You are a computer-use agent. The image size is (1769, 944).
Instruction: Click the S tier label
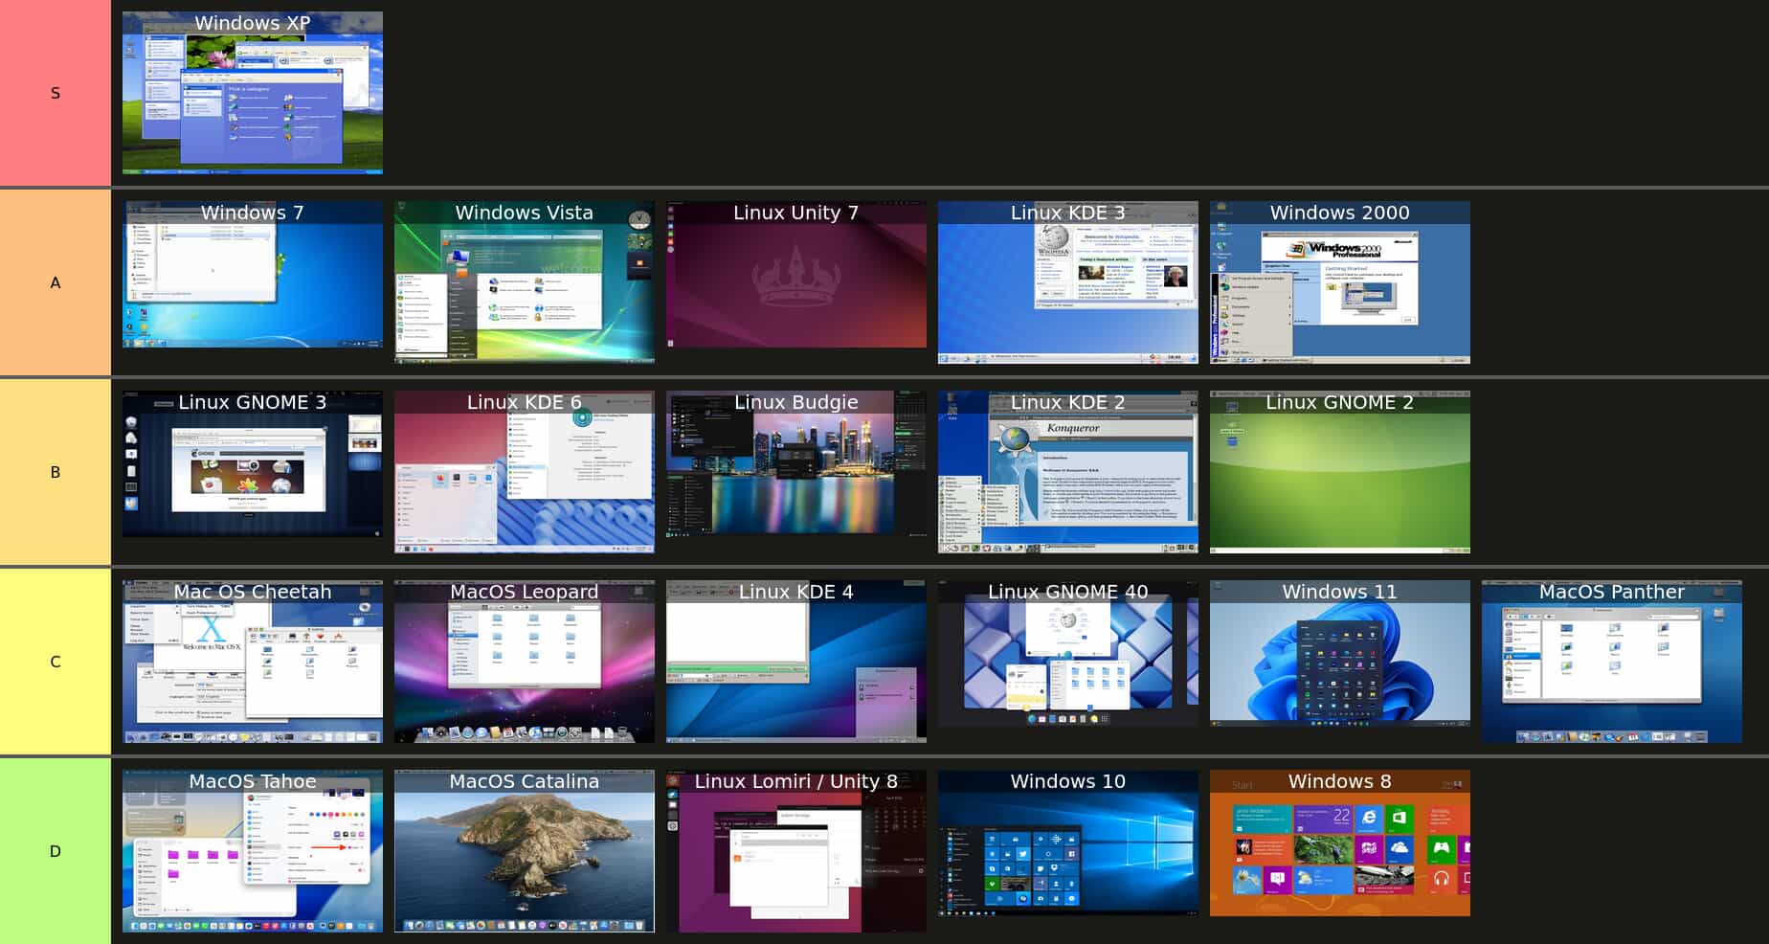56,93
